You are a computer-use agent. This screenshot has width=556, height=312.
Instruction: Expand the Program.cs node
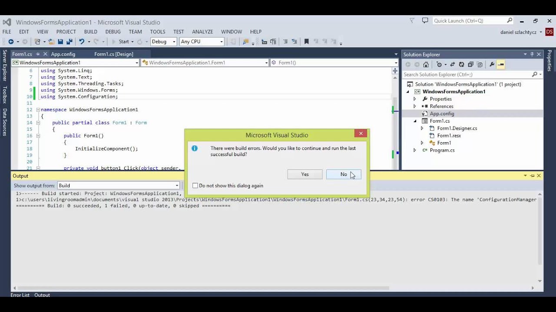click(414, 150)
